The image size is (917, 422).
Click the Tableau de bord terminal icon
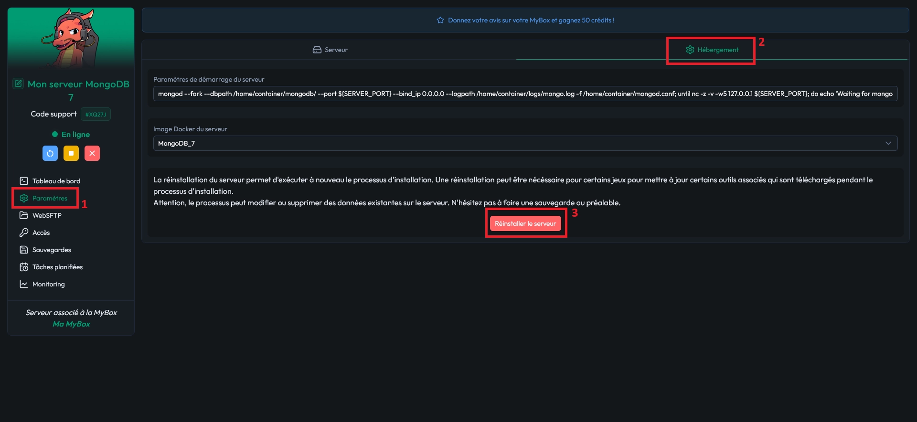pos(24,181)
